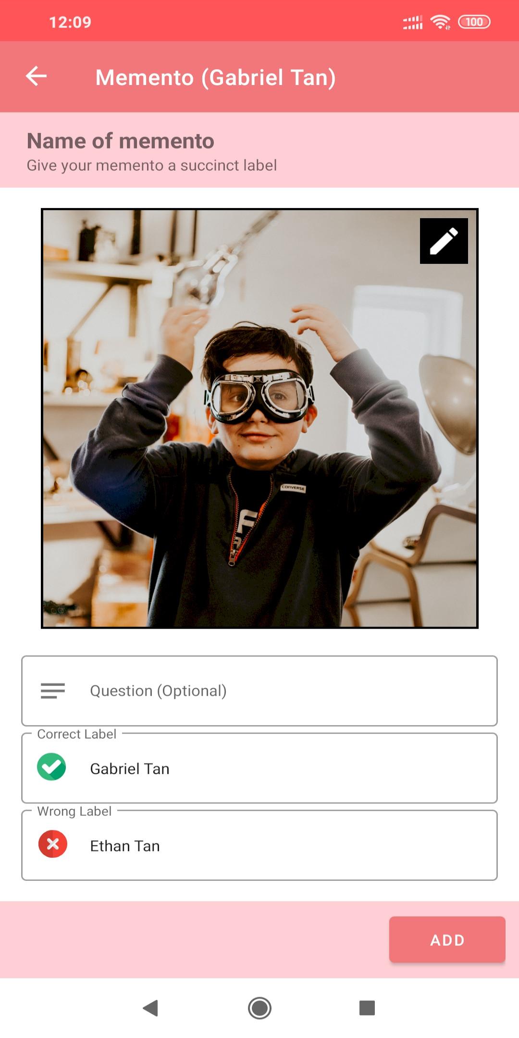Tap the Wi-Fi status icon
This screenshot has width=519, height=1038.
440,22
